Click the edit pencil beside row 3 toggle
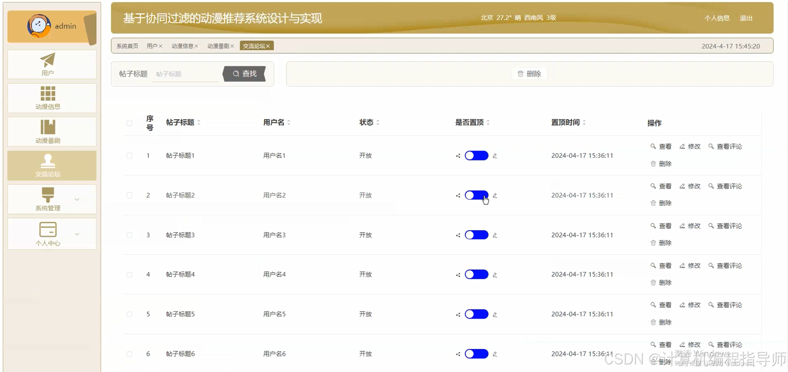The image size is (788, 372). pos(495,235)
